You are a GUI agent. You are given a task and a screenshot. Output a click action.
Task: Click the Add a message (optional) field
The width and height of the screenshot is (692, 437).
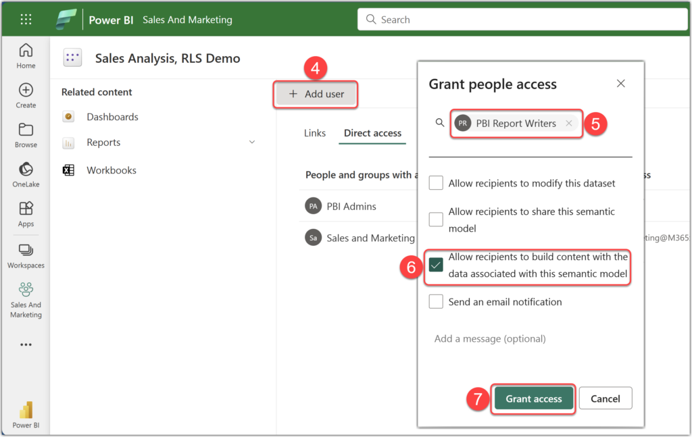[x=530, y=338]
